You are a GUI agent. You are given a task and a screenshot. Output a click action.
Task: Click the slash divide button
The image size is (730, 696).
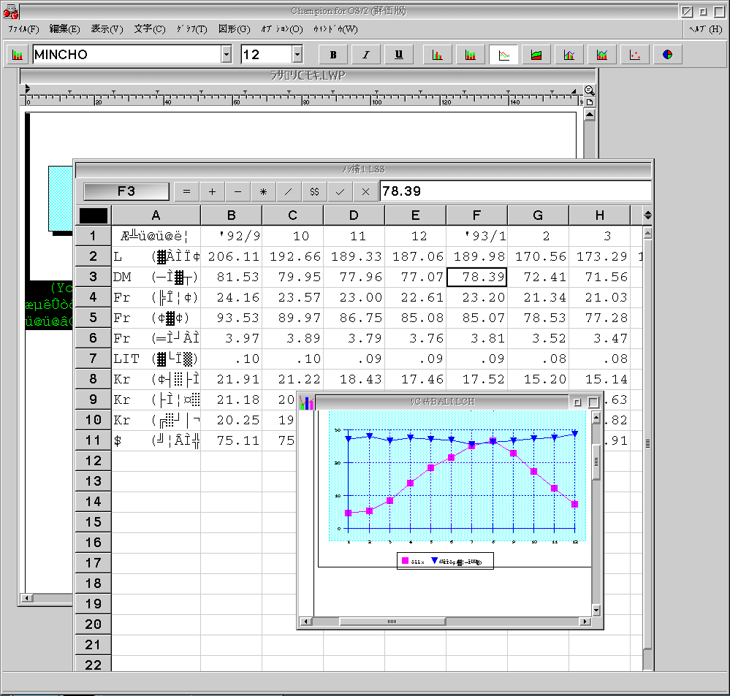(289, 191)
